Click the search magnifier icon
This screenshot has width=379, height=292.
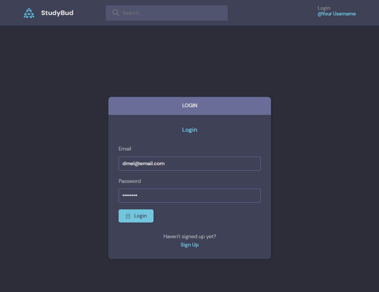[116, 13]
